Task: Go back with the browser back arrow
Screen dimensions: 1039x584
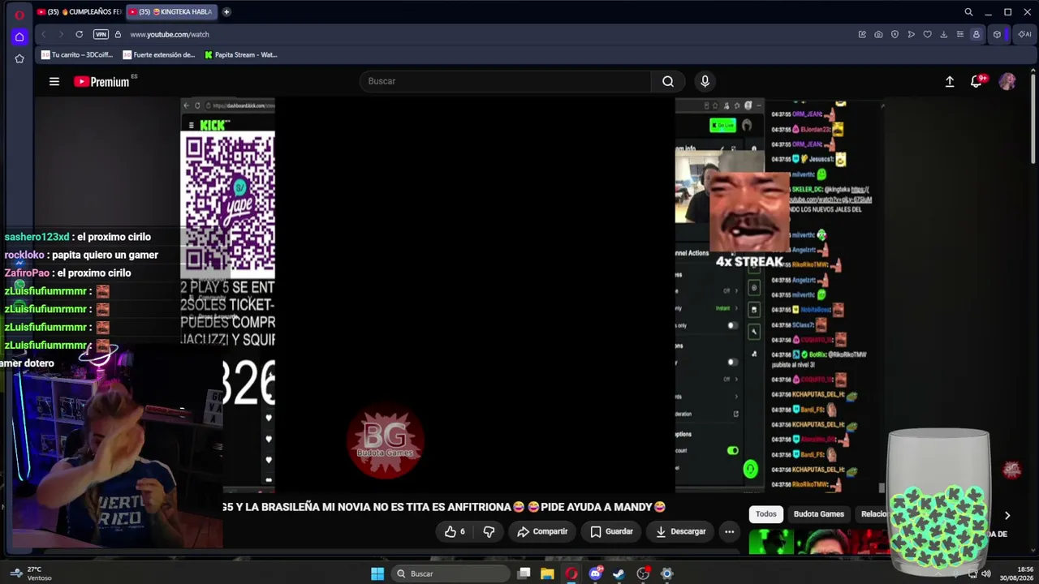Action: pos(44,34)
